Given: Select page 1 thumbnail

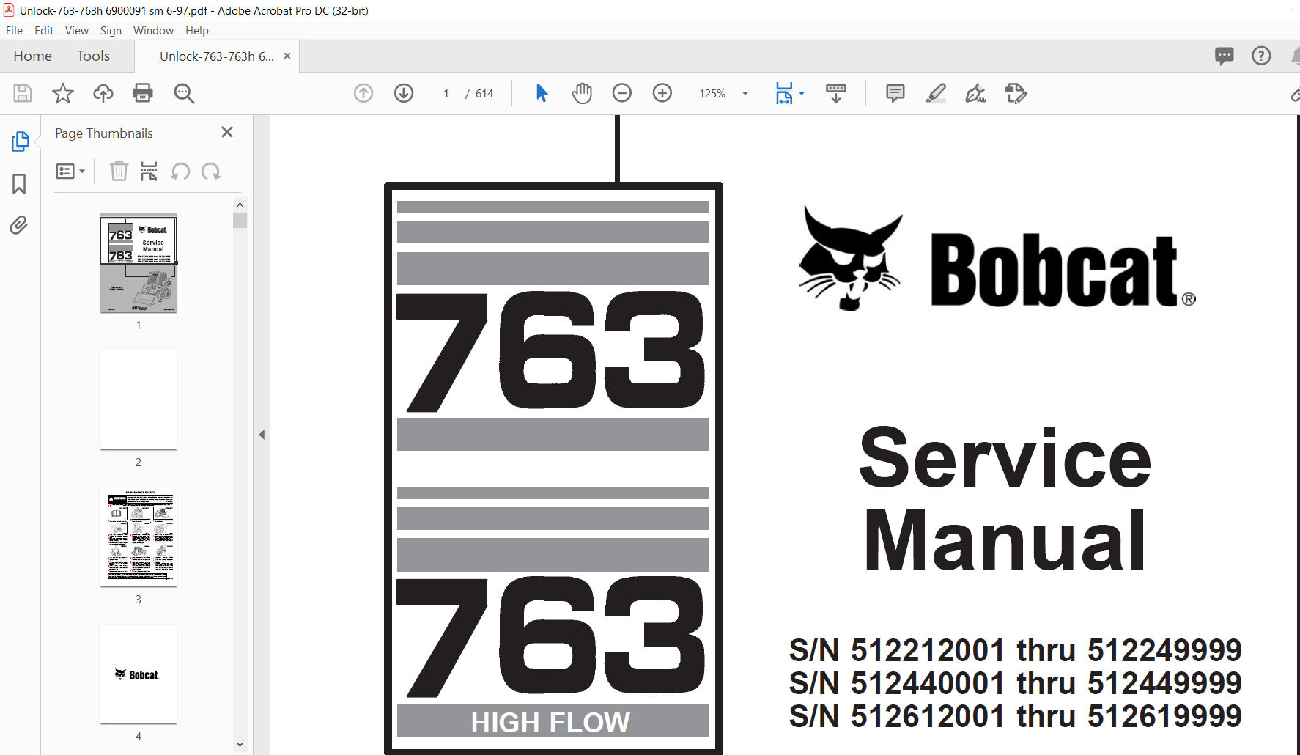Looking at the screenshot, I should (139, 263).
